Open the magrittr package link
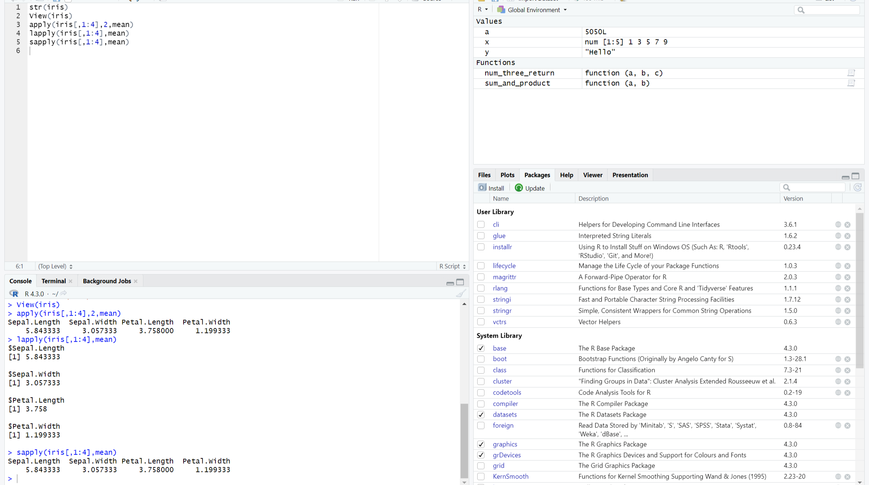Viewport: 869px width, 485px height. coord(504,277)
